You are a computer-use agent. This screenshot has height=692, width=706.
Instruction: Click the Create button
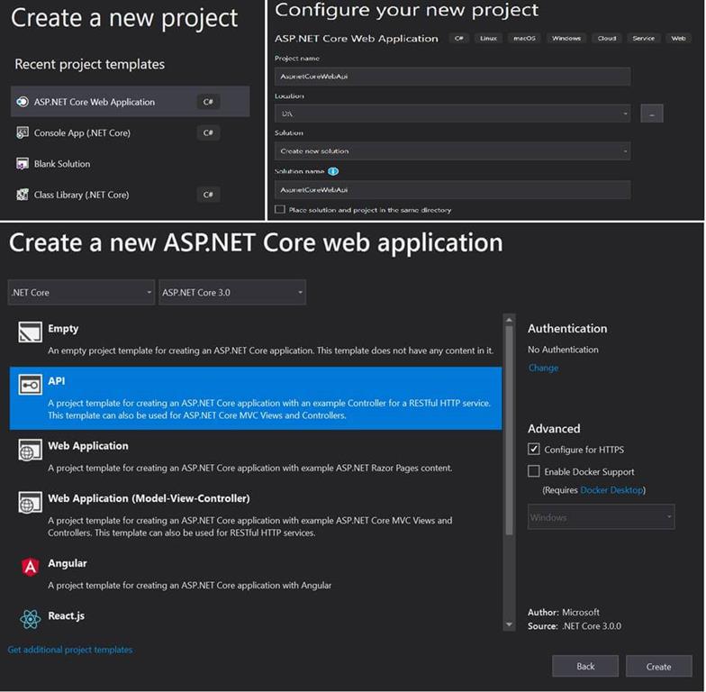pos(659,667)
